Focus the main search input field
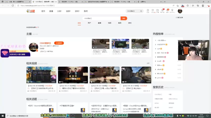Viewport: 211px width, 118px height. 102,18
